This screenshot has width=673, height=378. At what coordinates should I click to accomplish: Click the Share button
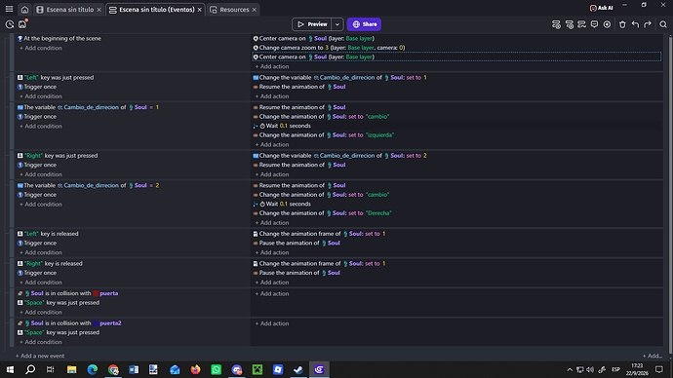click(364, 24)
